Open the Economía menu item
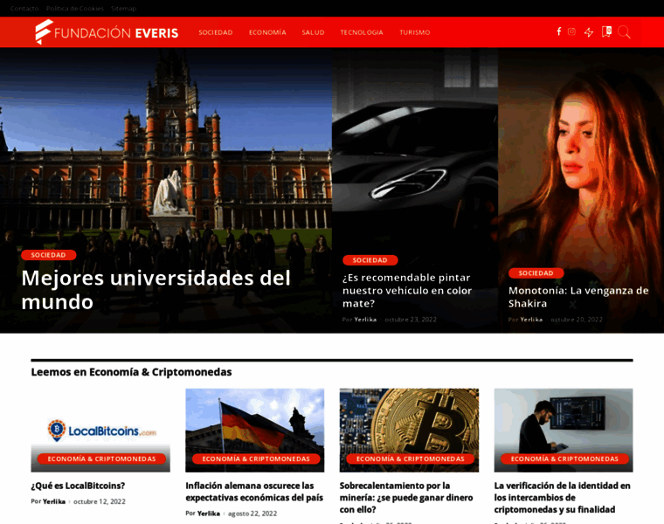Viewport: 664px width, 524px height. 267,32
